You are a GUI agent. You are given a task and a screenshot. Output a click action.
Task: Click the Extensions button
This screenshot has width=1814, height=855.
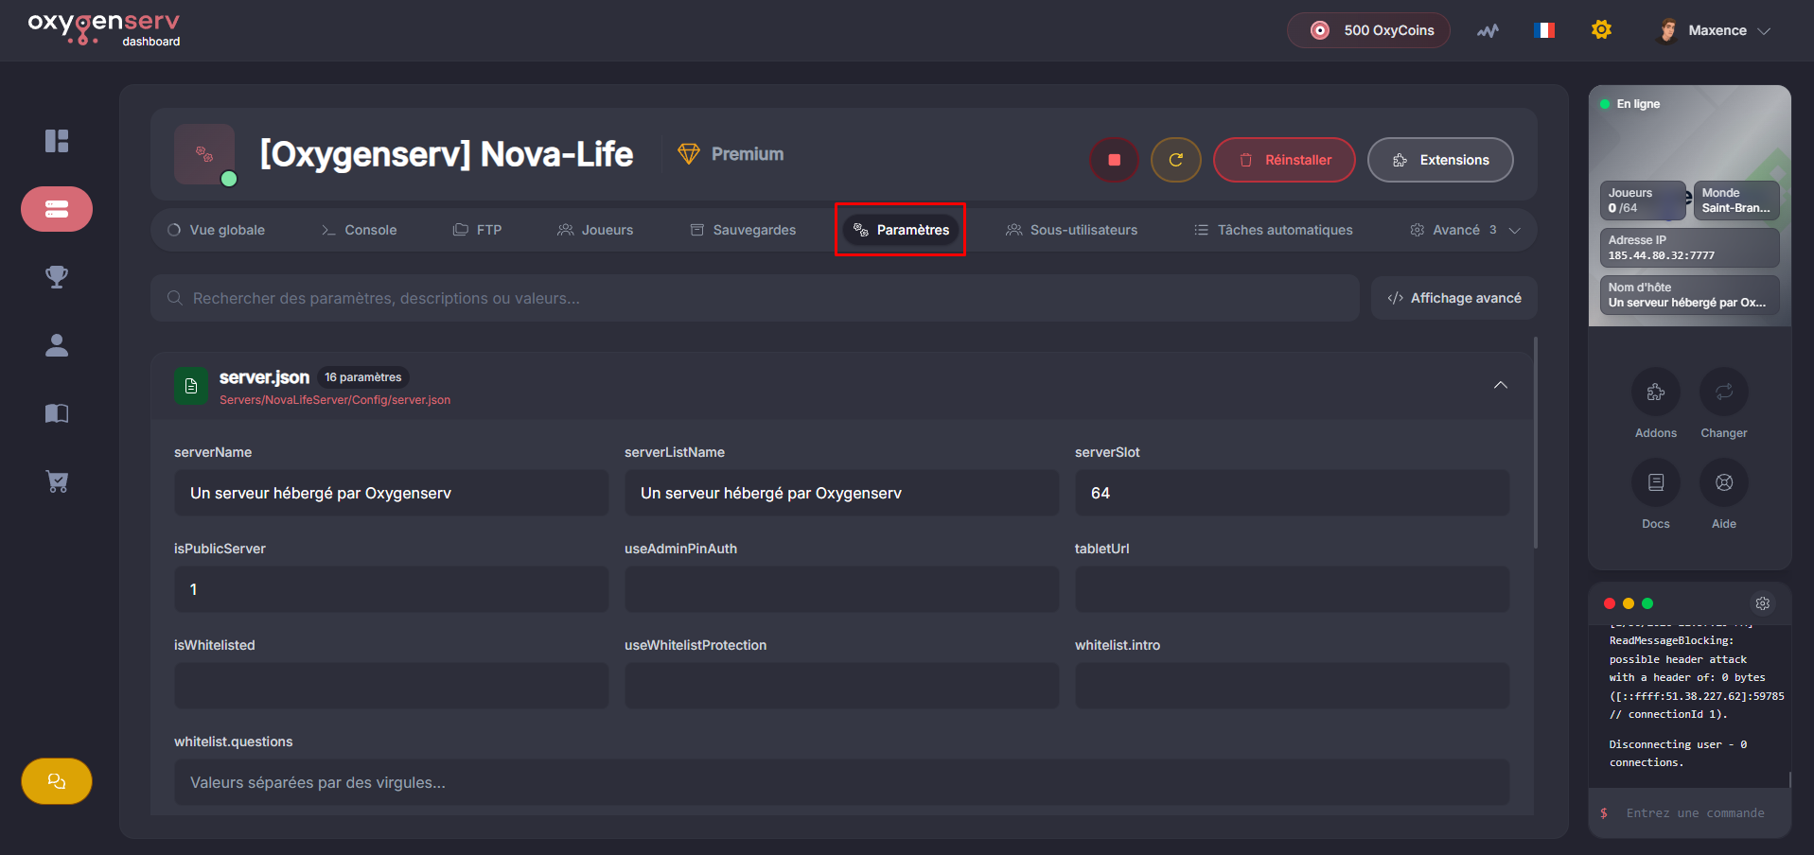coord(1440,160)
